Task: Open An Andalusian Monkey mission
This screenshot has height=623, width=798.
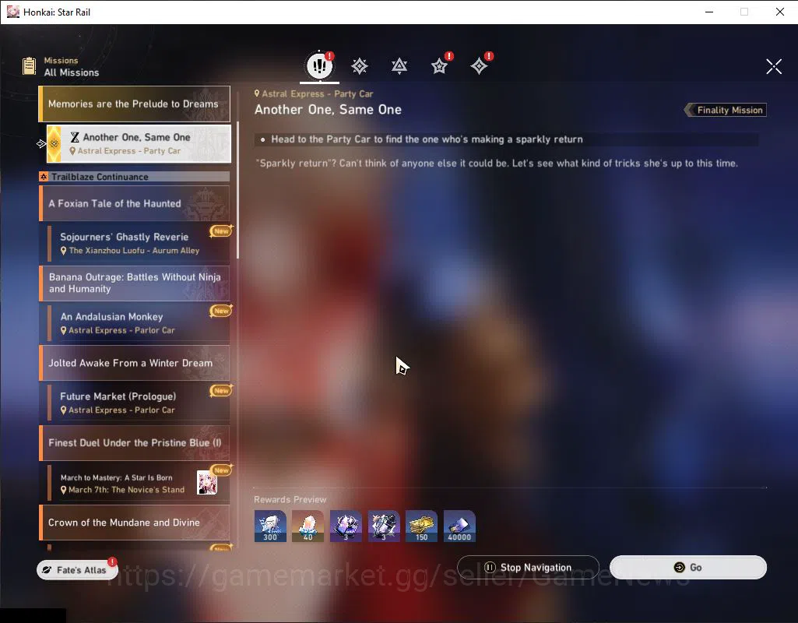Action: [139, 323]
